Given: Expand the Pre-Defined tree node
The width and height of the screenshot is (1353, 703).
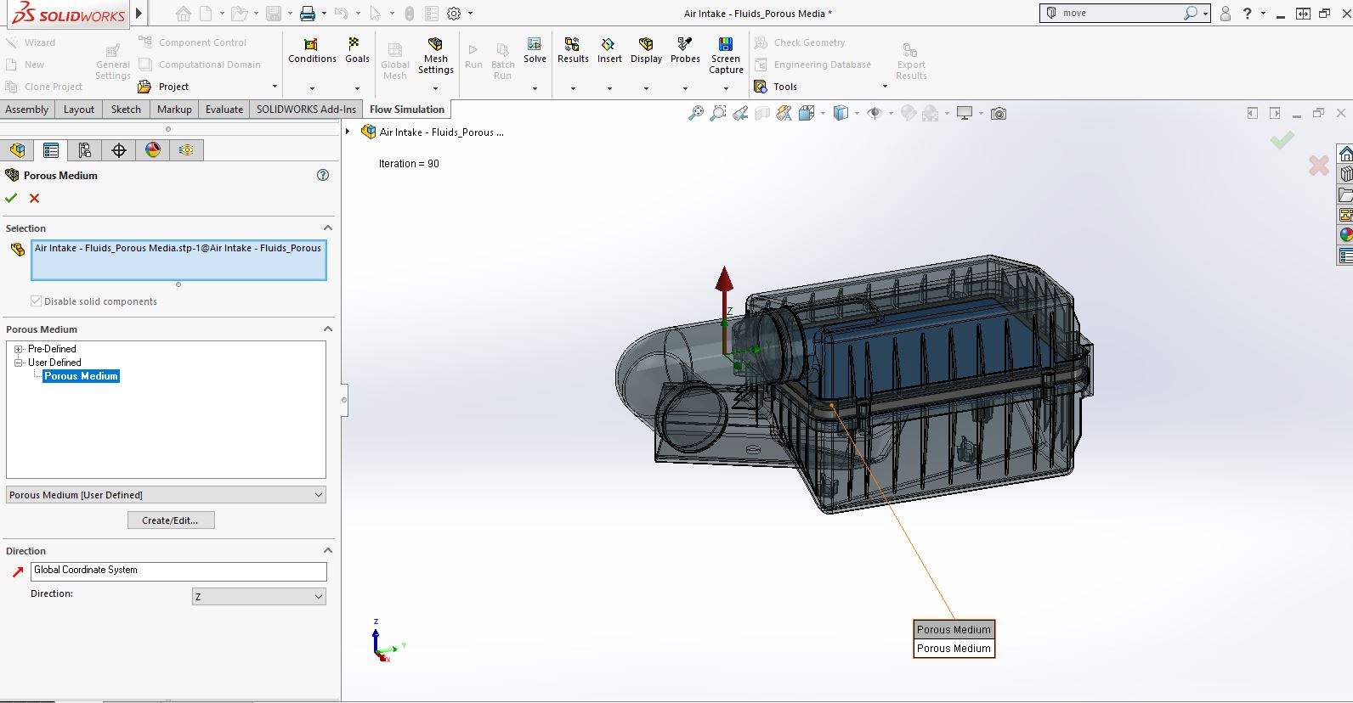Looking at the screenshot, I should pos(19,349).
